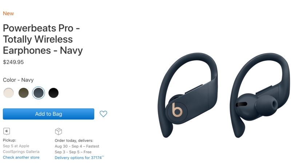
Task: Select the Ivory color swatch
Action: pos(8,93)
